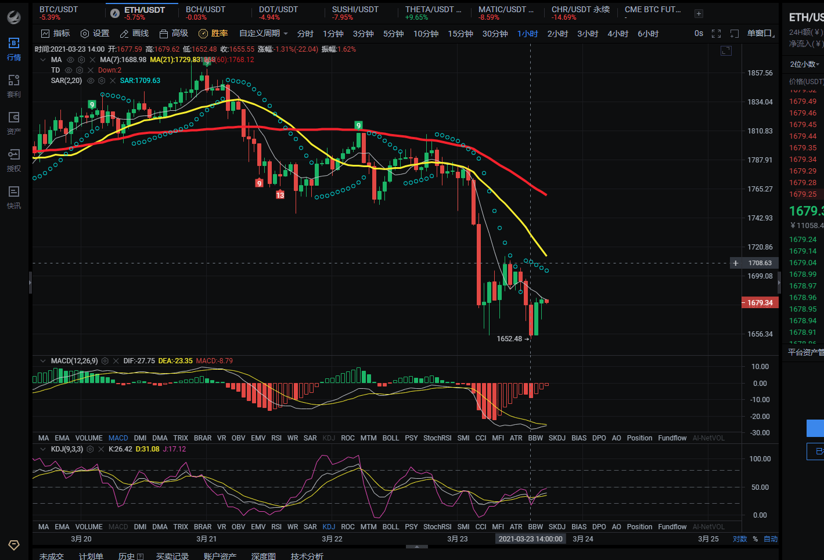Switch to the CME BTC FUT tab
This screenshot has height=560, width=824.
[653, 13]
